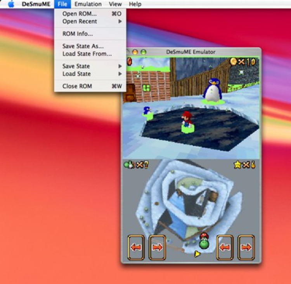
Task: Choose Save State As... option
Action: click(90, 46)
